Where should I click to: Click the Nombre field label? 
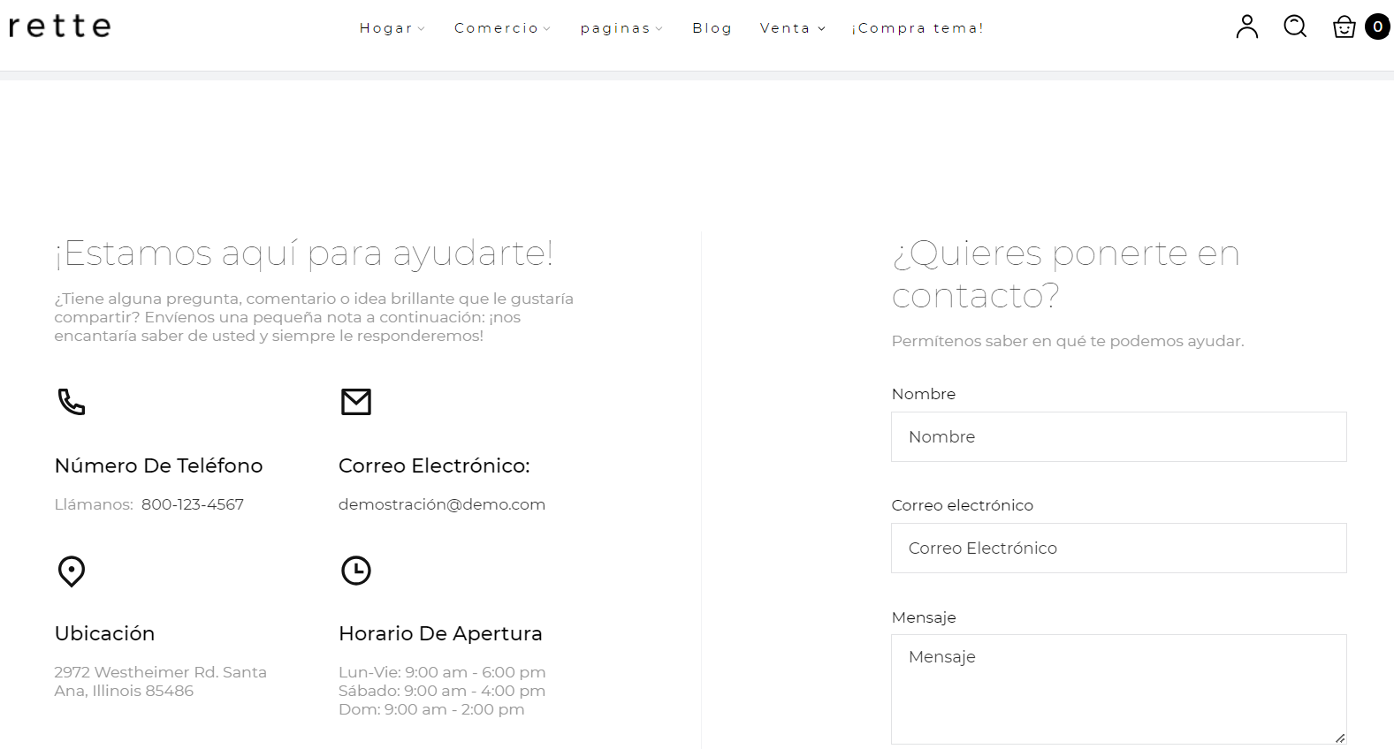click(x=924, y=394)
